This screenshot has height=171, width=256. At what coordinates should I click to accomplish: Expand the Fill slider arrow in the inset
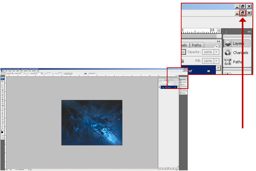(217, 61)
